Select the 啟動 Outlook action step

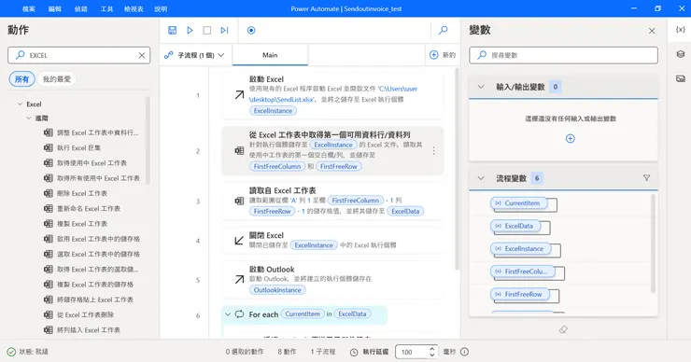pos(332,279)
